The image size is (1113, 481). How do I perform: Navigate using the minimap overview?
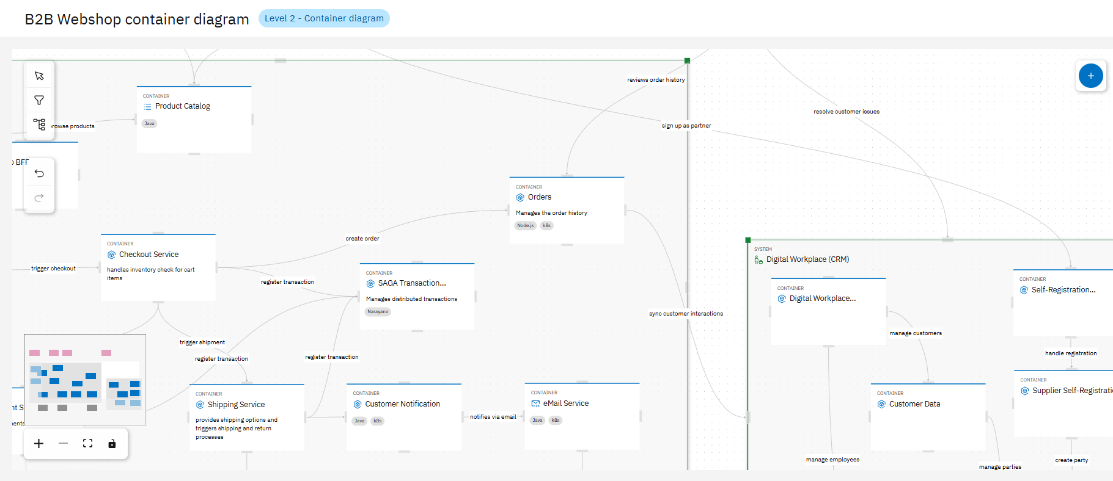[x=85, y=379]
